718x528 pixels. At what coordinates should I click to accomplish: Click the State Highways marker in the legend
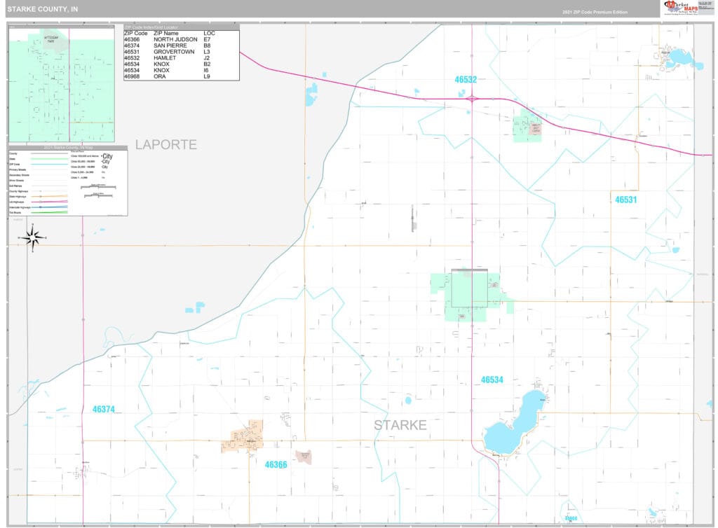(x=40, y=196)
